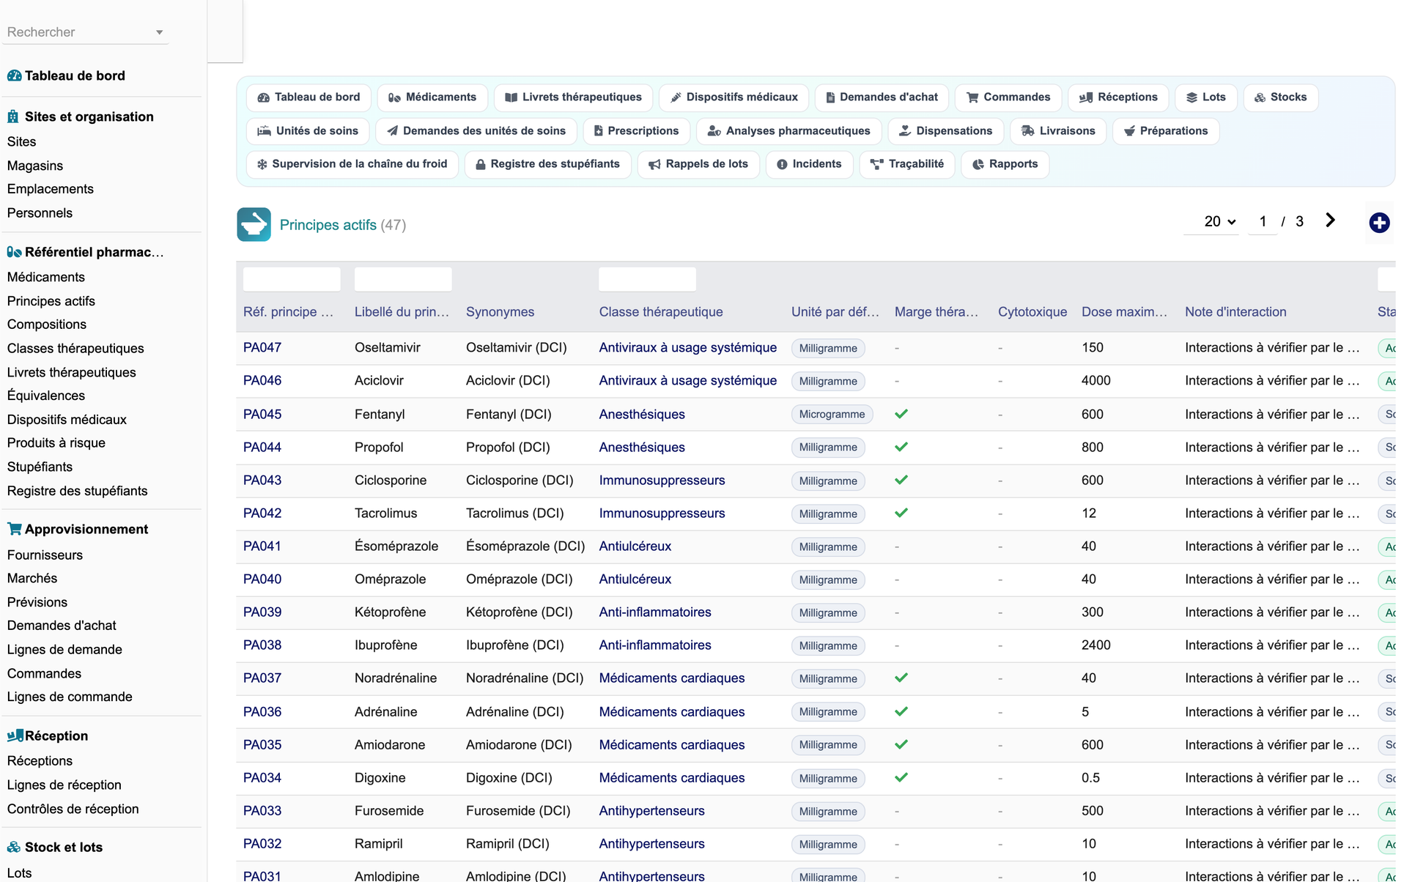Open Livrets thérapeutiques shortcut in top bar
This screenshot has width=1426, height=882.
coord(573,97)
